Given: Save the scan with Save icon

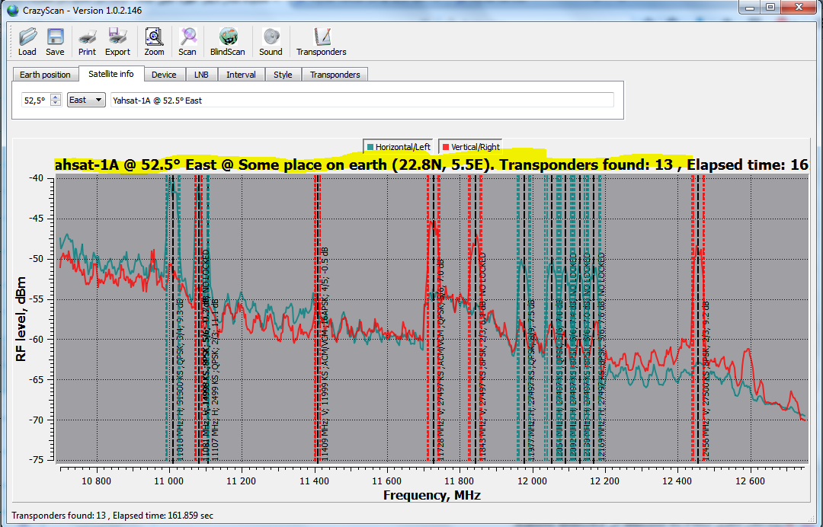Looking at the screenshot, I should 55,41.
